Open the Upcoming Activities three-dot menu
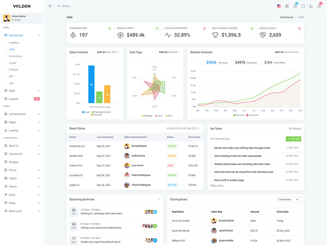This screenshot has height=245, width=327. coord(159,199)
